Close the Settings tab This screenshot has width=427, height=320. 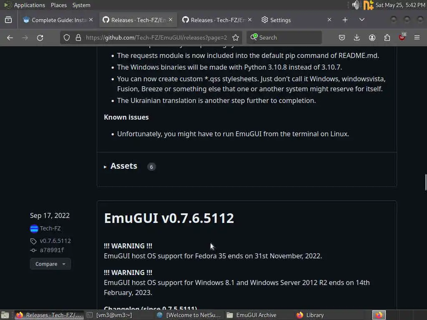point(329,20)
